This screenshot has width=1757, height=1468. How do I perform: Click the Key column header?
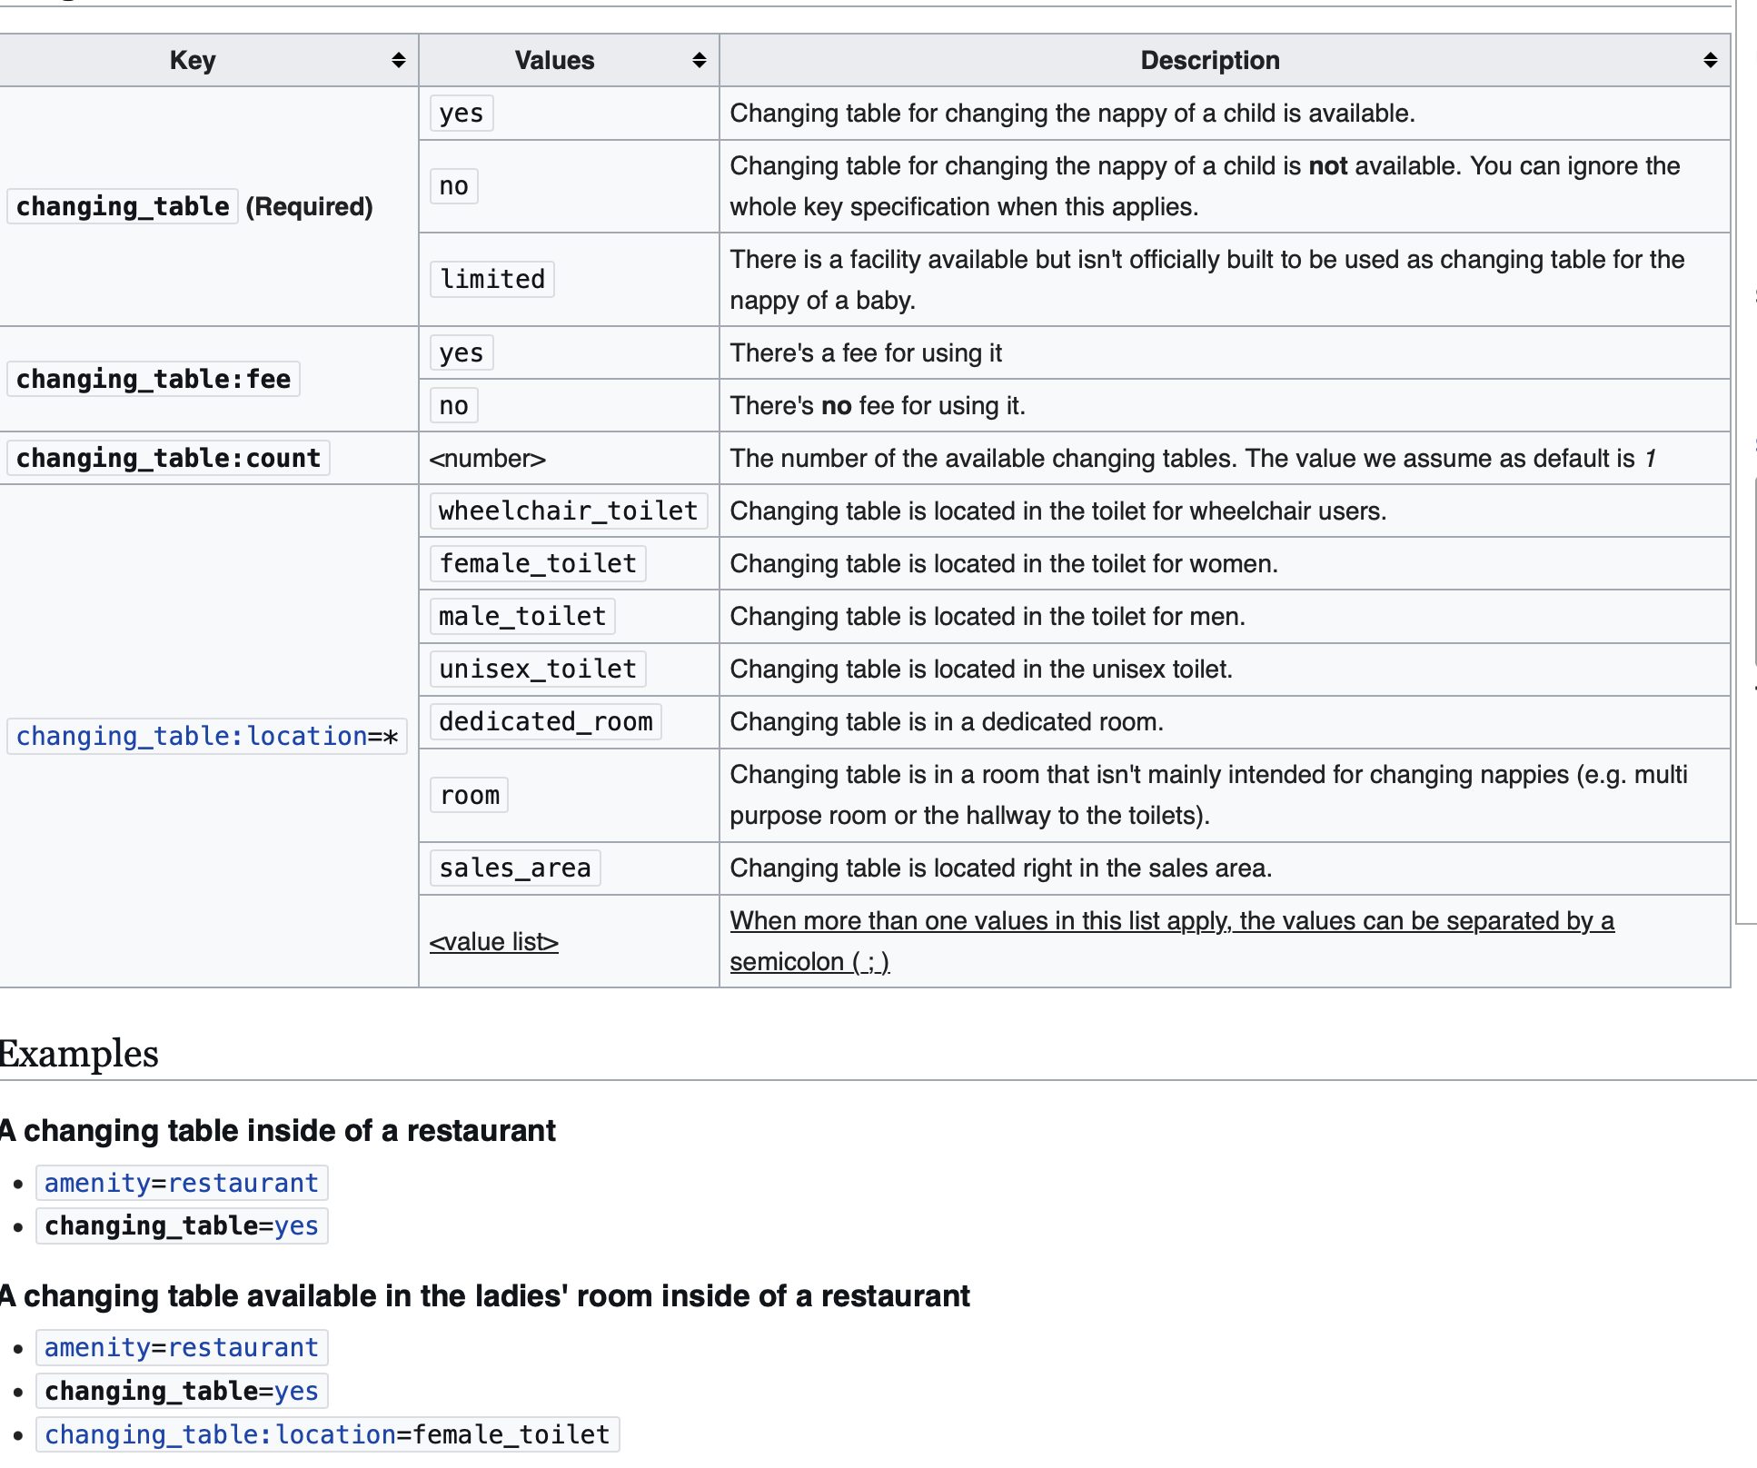[x=193, y=61]
